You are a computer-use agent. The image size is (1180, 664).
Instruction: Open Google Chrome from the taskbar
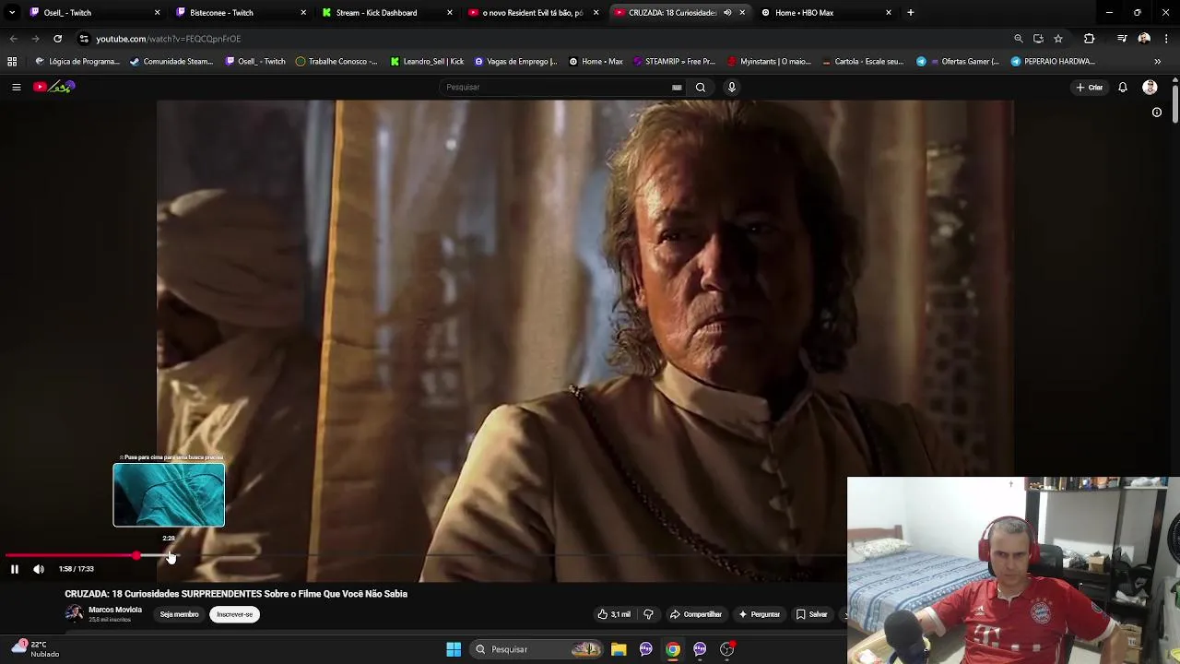click(673, 649)
